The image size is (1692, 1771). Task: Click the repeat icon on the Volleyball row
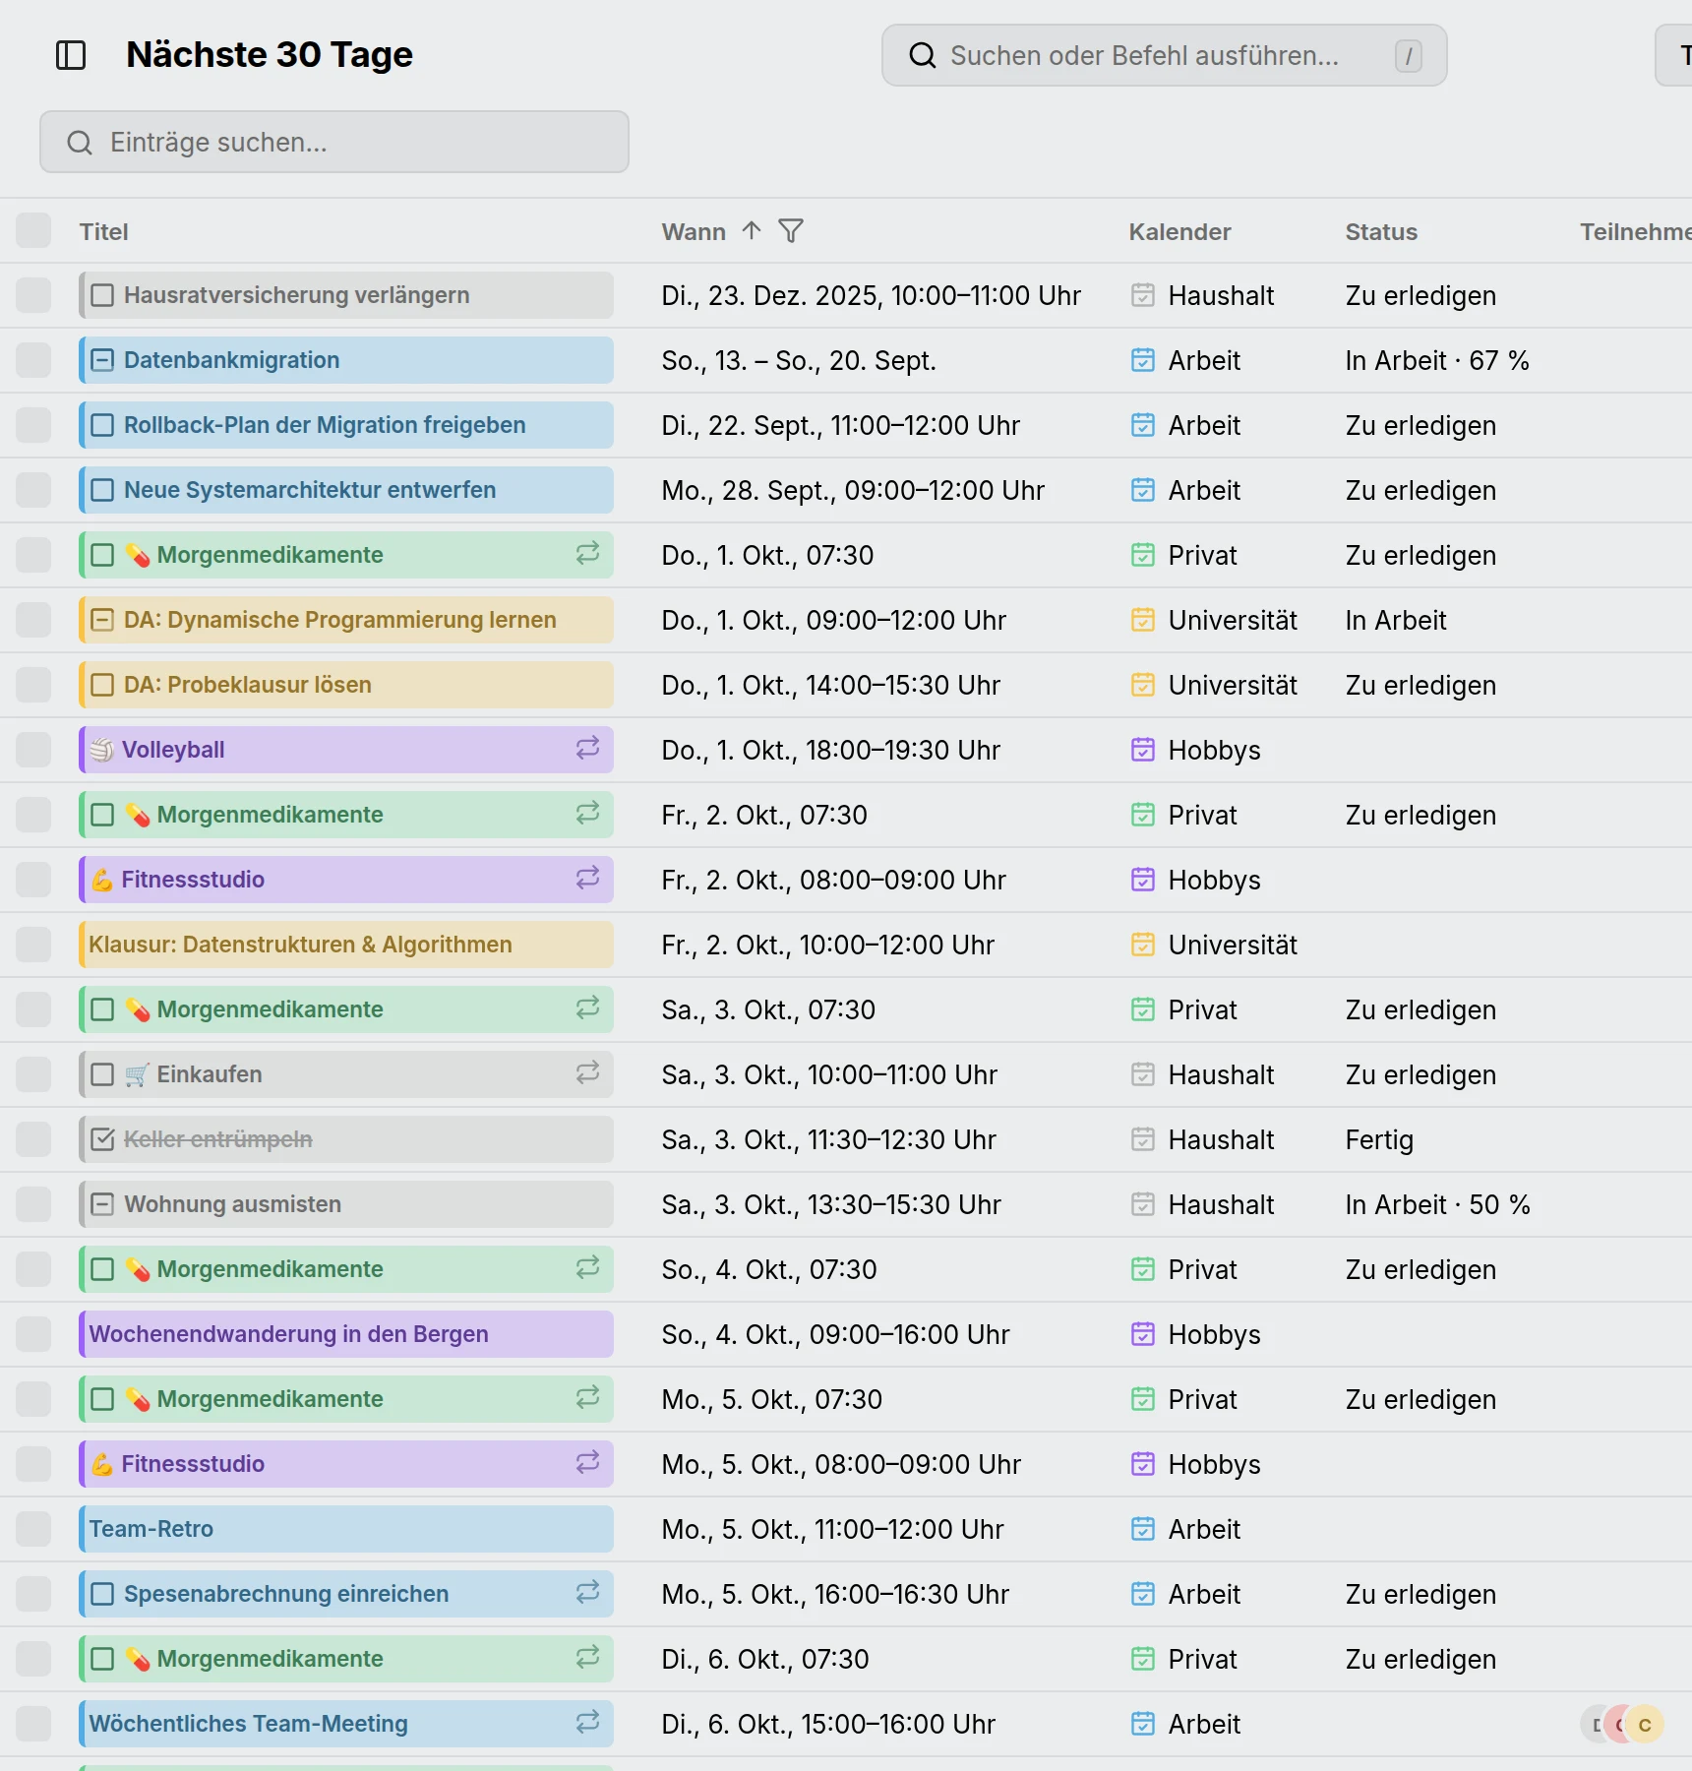pos(588,749)
